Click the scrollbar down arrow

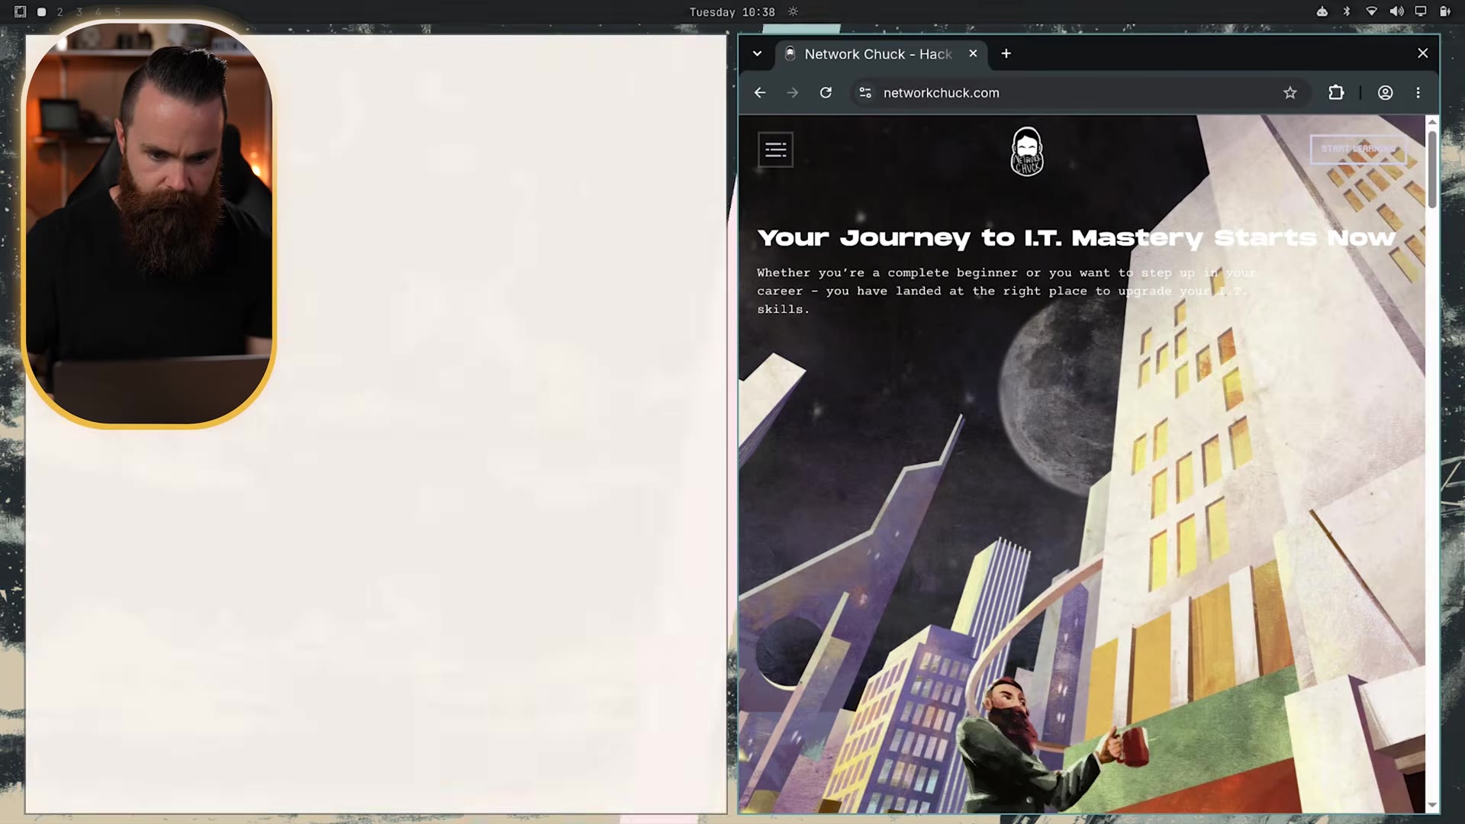tap(1432, 806)
